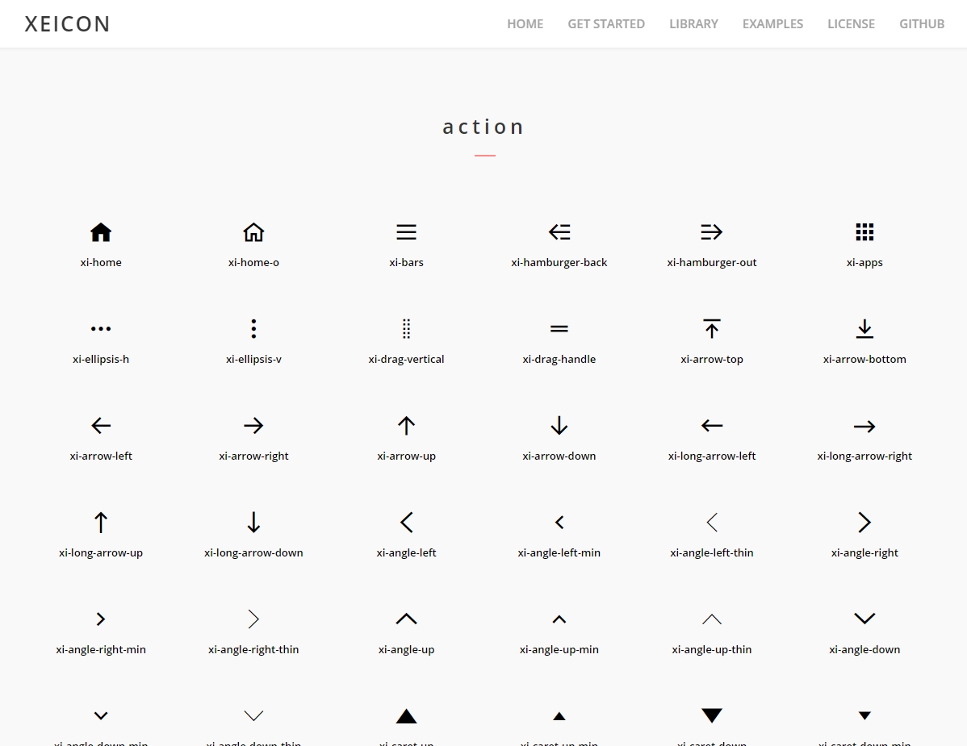Pick the xi-long-arrow-left icon
Viewport: 967px width, 746px height.
click(x=712, y=426)
